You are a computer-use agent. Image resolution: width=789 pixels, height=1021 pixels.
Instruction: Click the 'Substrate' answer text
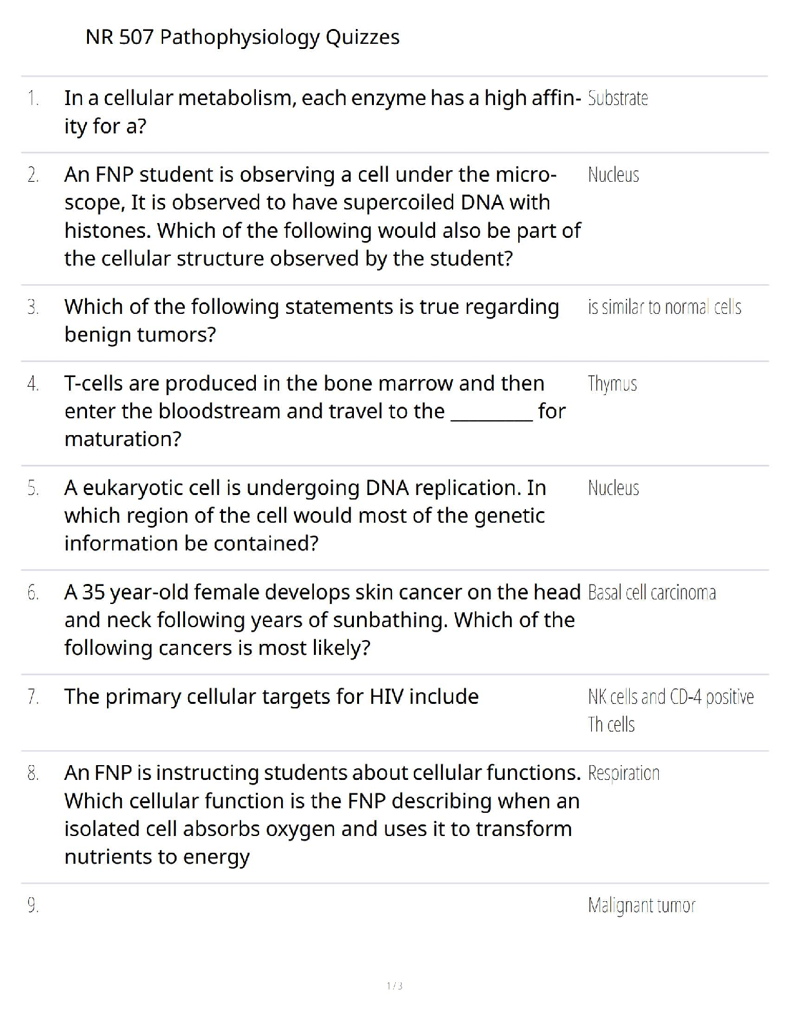click(x=618, y=99)
